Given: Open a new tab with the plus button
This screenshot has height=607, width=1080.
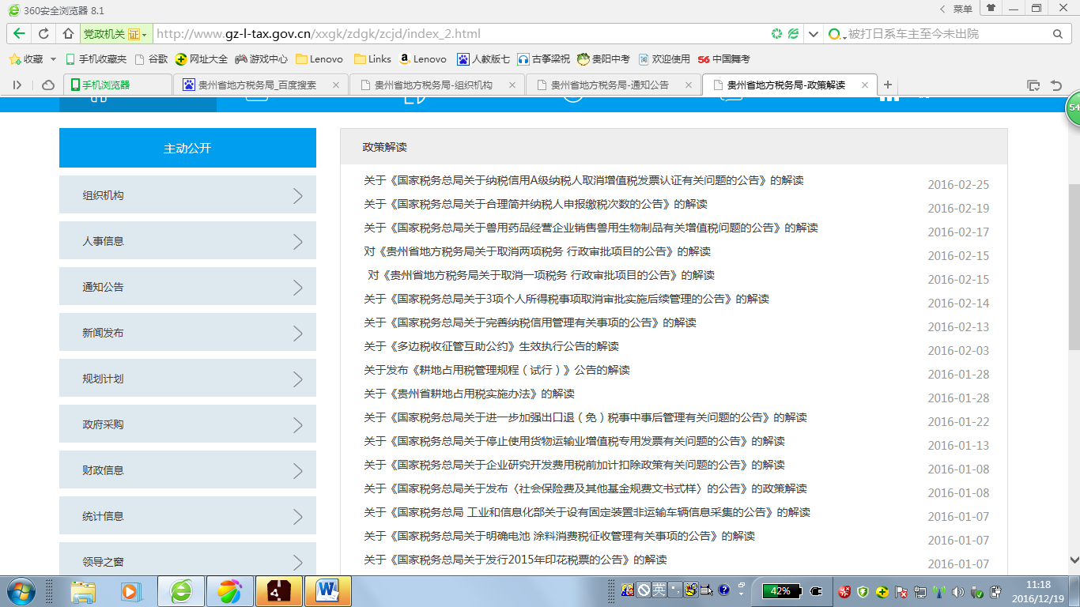Looking at the screenshot, I should click(888, 85).
